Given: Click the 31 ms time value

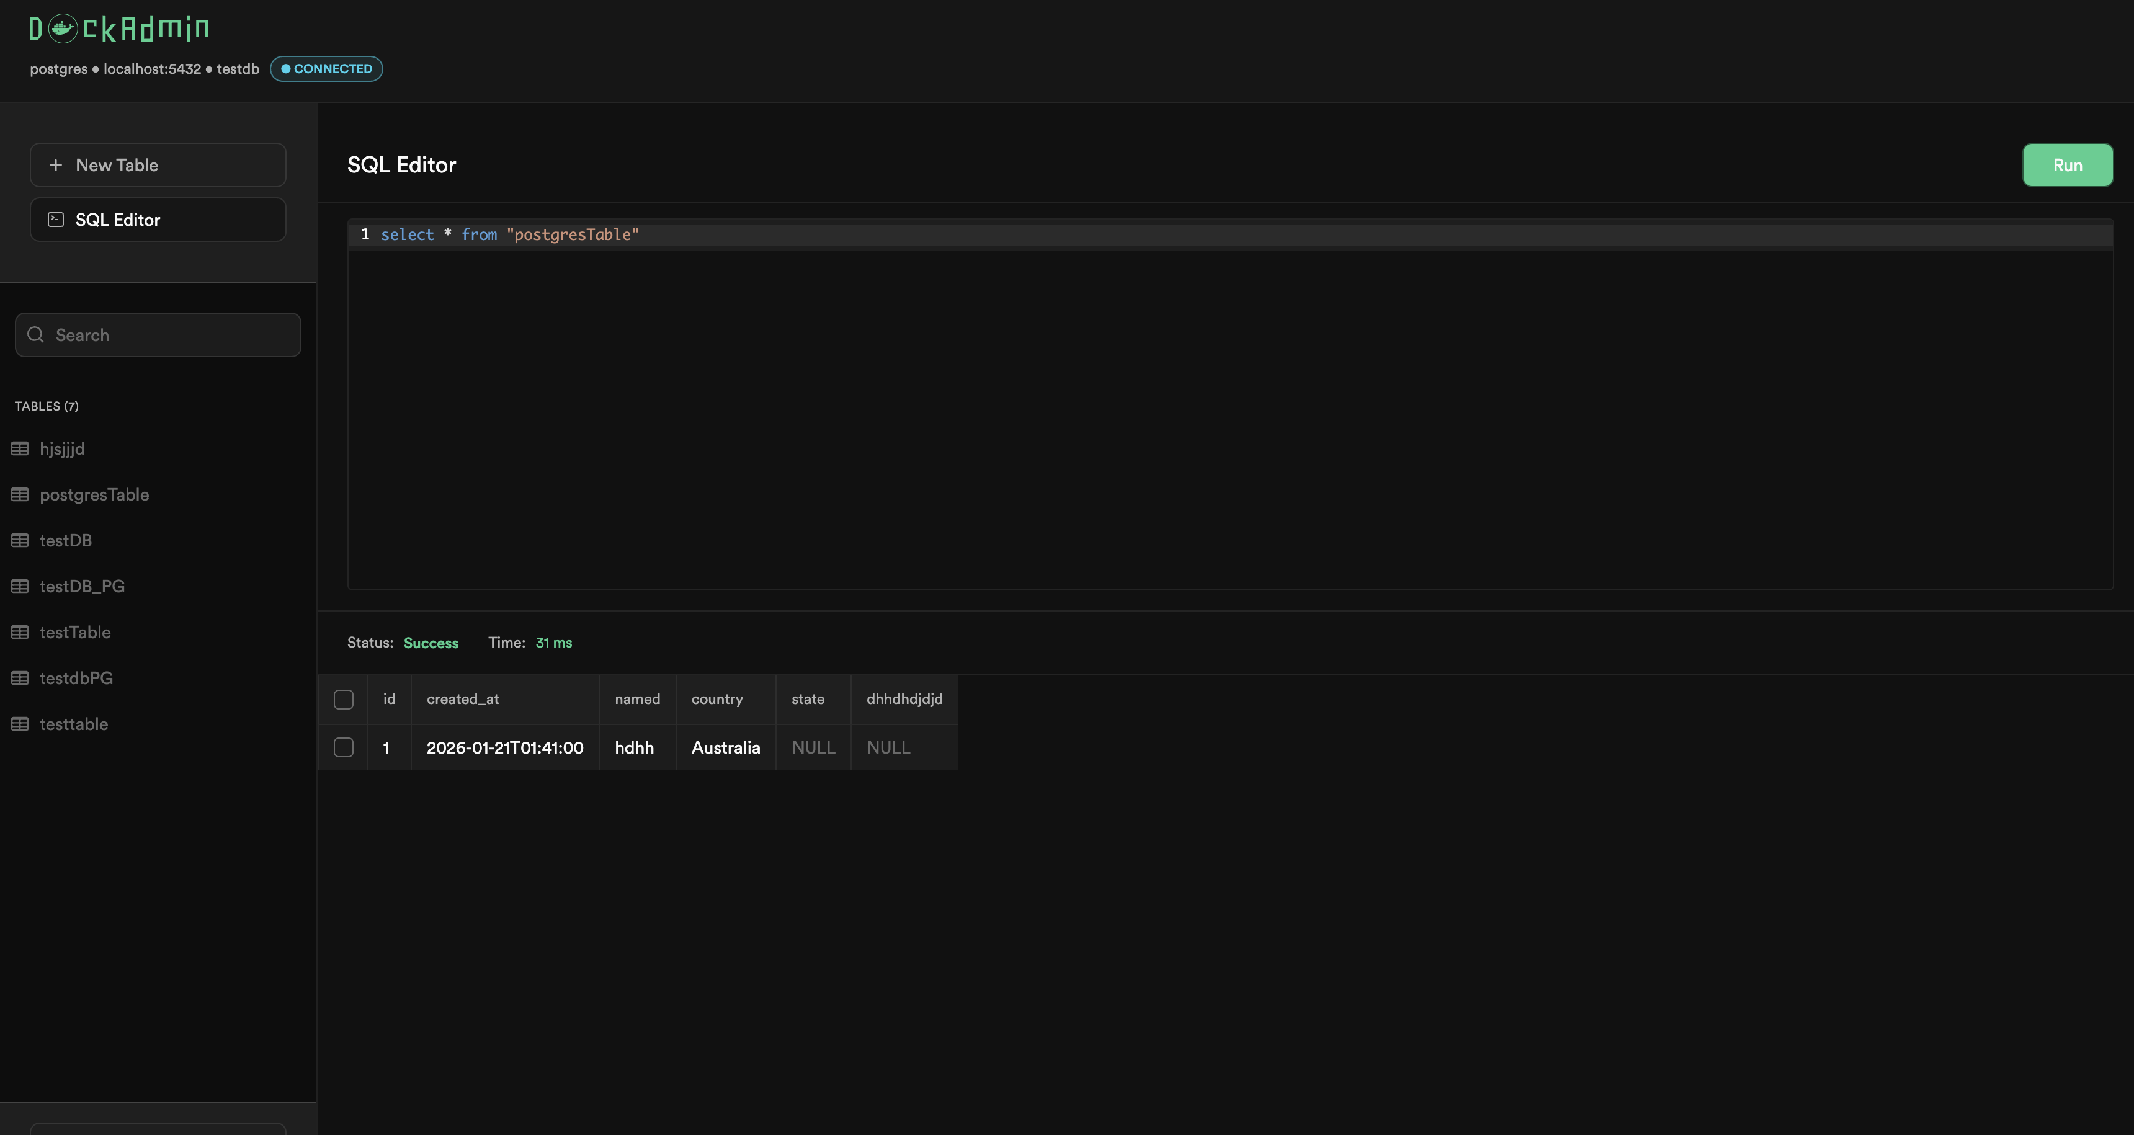Looking at the screenshot, I should (553, 643).
